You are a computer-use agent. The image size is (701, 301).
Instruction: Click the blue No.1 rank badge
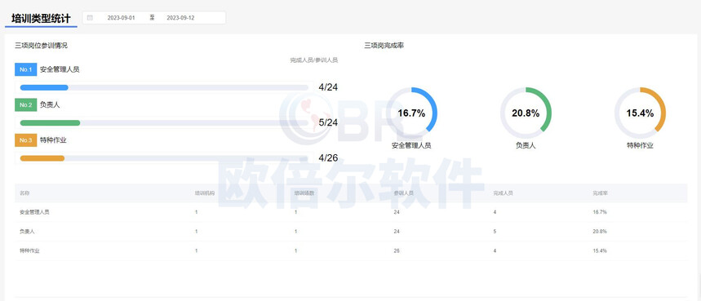coord(25,69)
